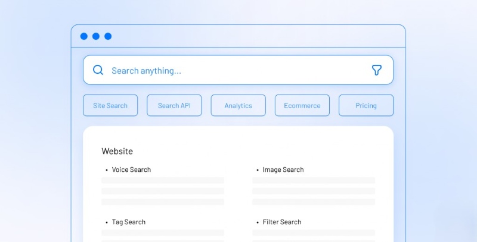Screen dimensions: 477x242
Task: Click the third blue window dot
Action: [108, 36]
